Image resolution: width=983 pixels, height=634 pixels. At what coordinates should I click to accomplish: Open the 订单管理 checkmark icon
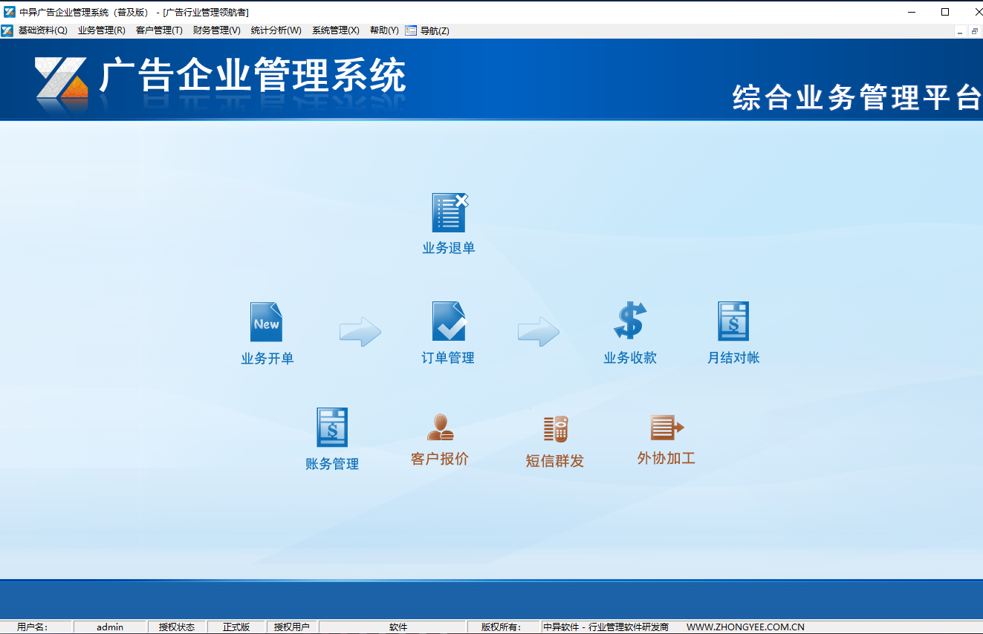(449, 321)
